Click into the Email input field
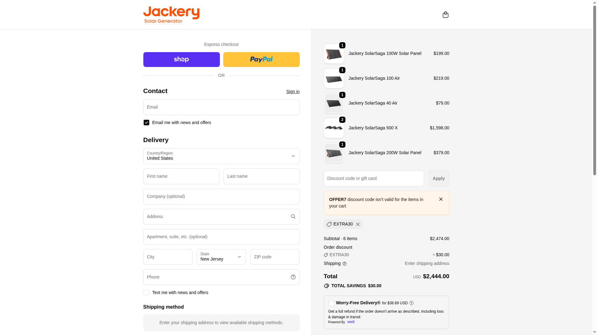Image resolution: width=597 pixels, height=335 pixels. pyautogui.click(x=221, y=107)
